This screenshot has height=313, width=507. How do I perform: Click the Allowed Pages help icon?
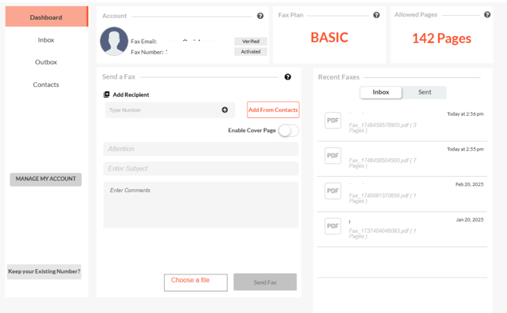coord(487,14)
